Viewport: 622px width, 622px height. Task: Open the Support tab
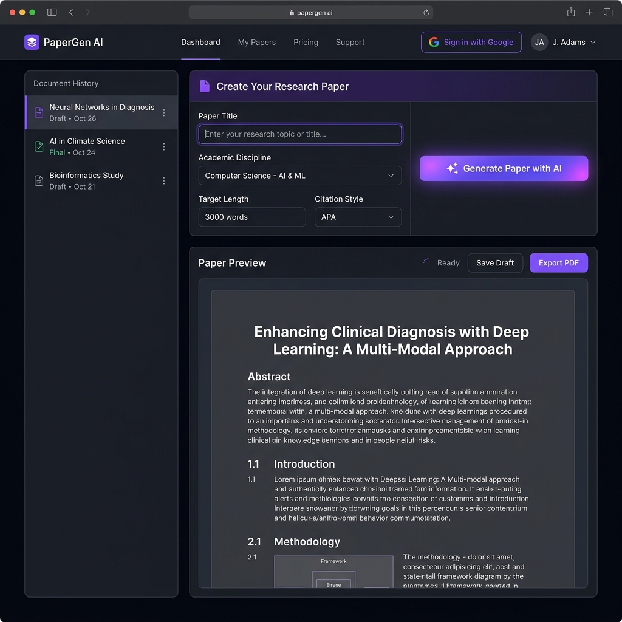[350, 42]
